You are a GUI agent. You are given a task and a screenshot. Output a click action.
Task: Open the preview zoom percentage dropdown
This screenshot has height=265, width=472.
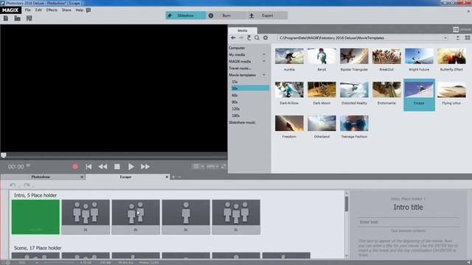pos(212,166)
